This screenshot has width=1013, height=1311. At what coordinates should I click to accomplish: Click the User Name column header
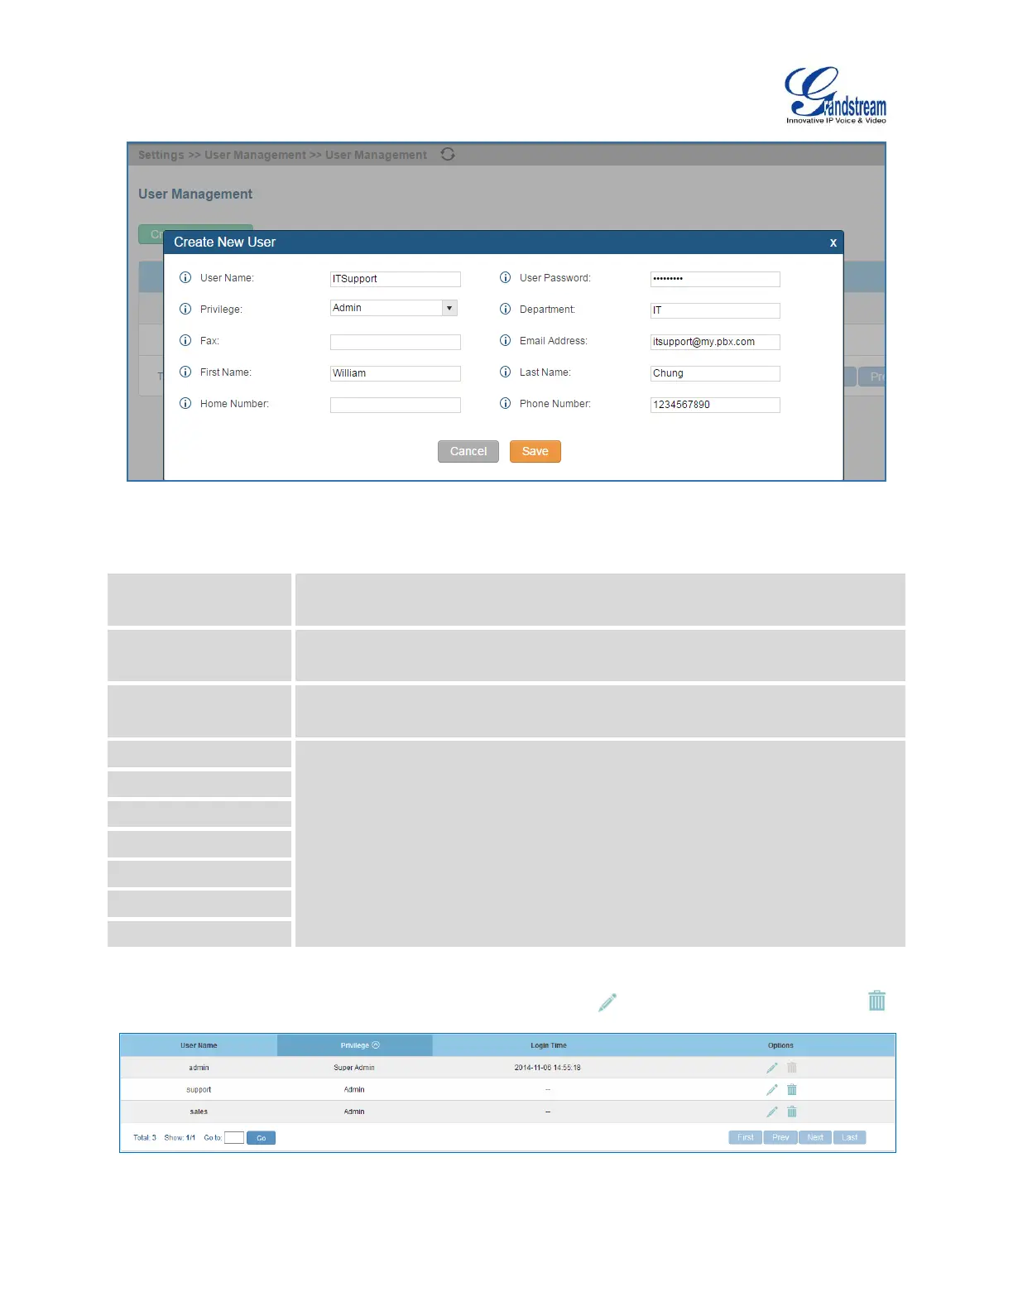[199, 1045]
